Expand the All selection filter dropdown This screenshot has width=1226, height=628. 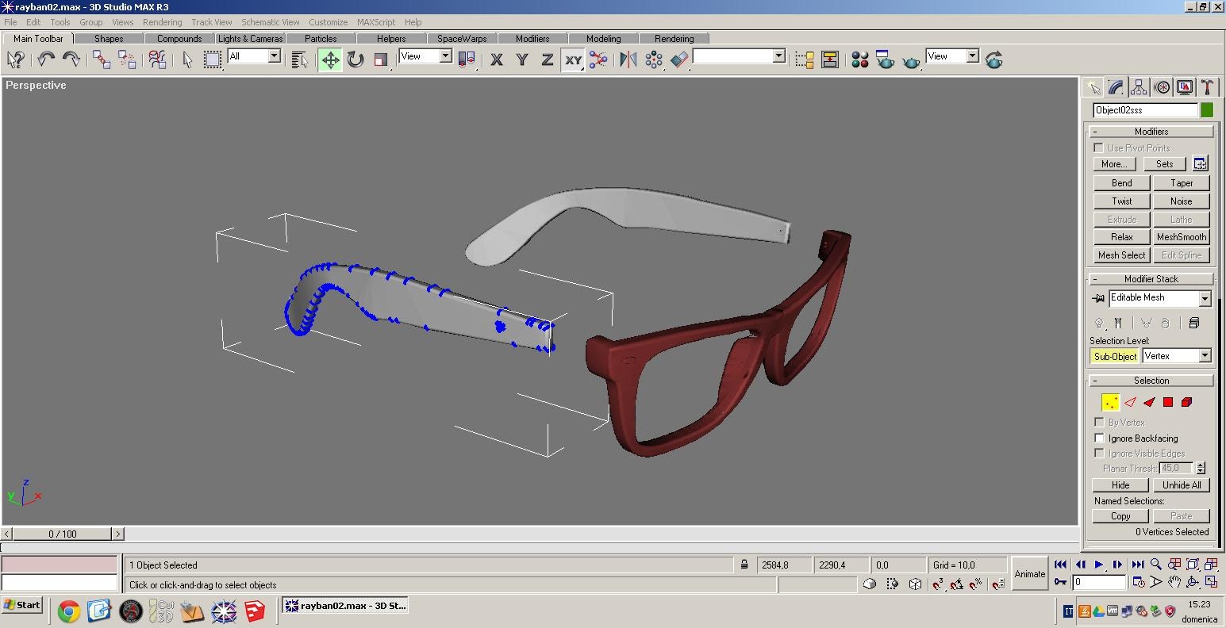point(274,56)
